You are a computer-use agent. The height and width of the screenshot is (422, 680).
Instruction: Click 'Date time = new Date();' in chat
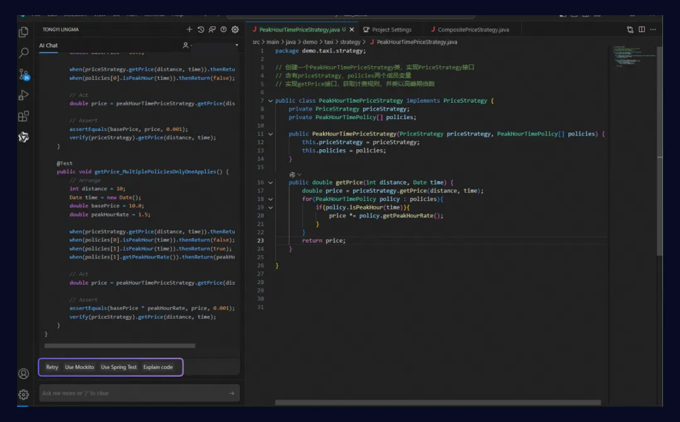click(x=105, y=197)
